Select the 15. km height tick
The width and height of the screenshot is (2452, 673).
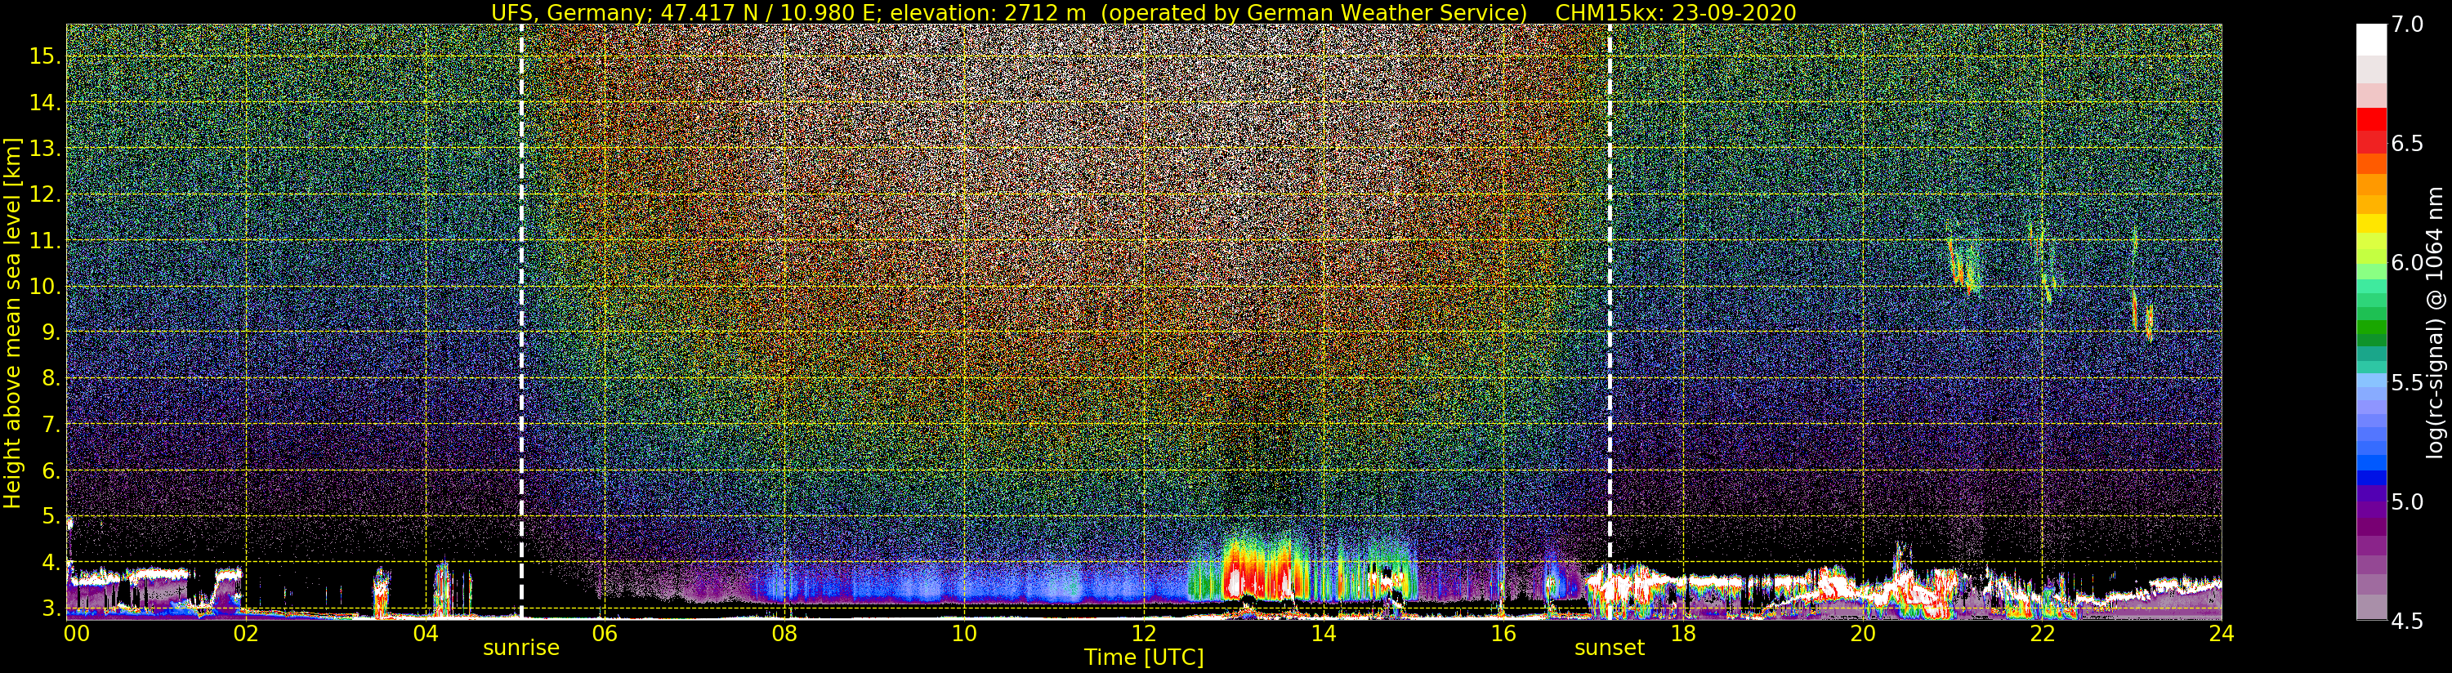pyautogui.click(x=45, y=56)
